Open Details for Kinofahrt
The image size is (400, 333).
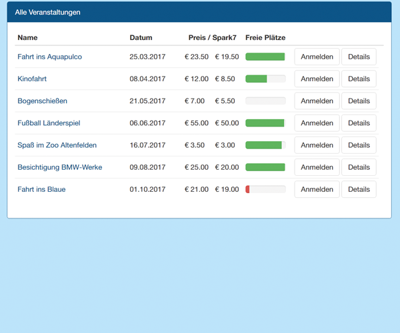(359, 79)
